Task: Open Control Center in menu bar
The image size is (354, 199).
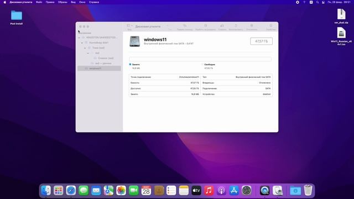Action: 323,2
